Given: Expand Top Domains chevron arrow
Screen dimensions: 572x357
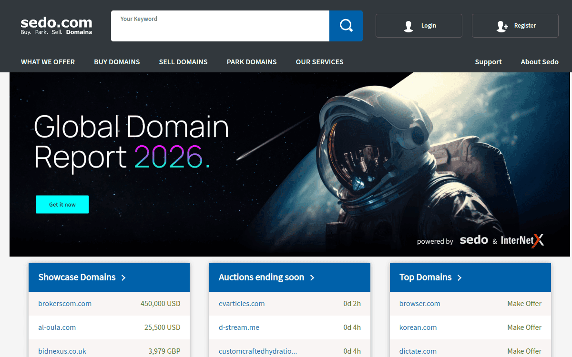Looking at the screenshot, I should (460, 278).
